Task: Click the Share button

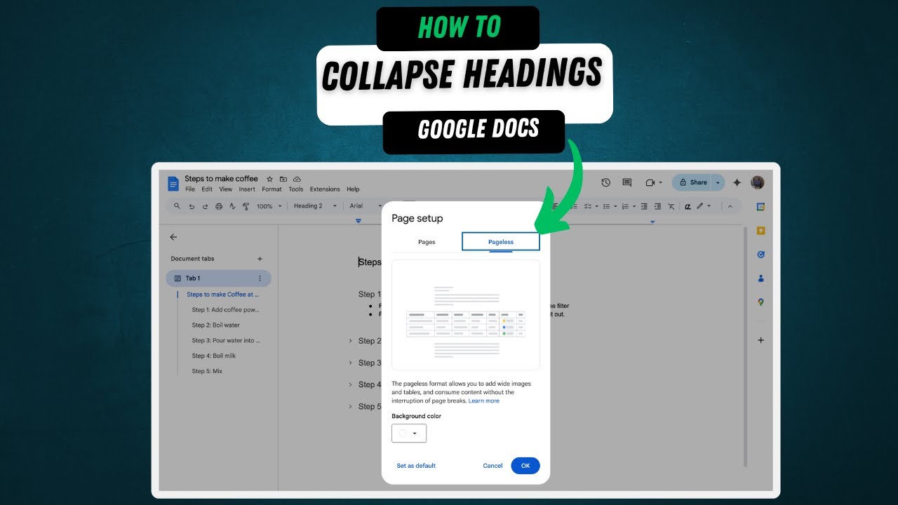Action: [692, 182]
